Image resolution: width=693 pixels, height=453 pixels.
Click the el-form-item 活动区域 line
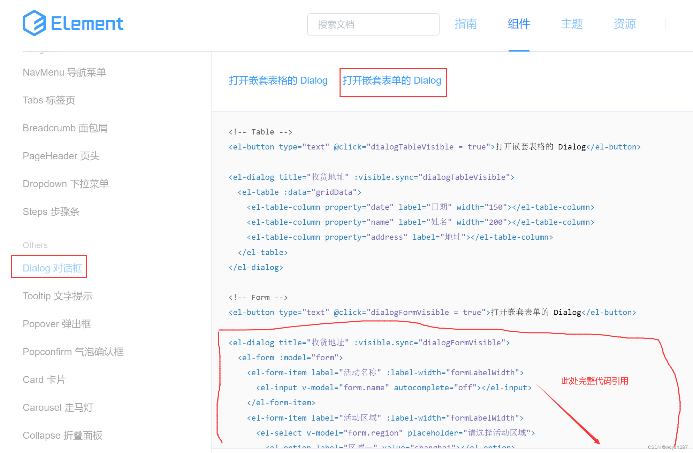(385, 418)
